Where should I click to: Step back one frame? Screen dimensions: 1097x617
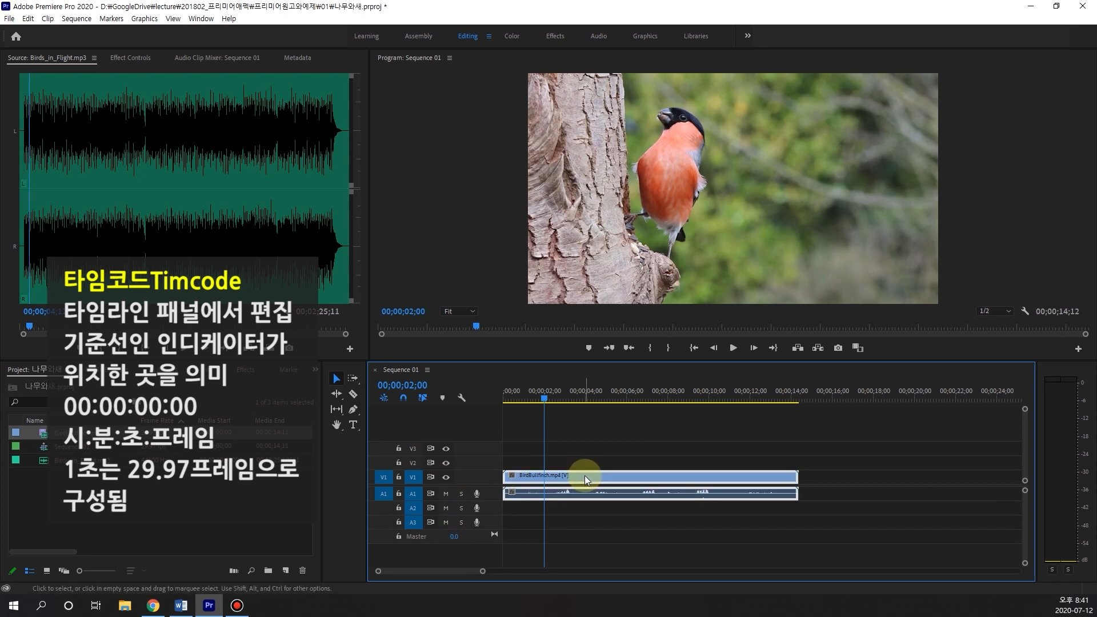pos(714,348)
